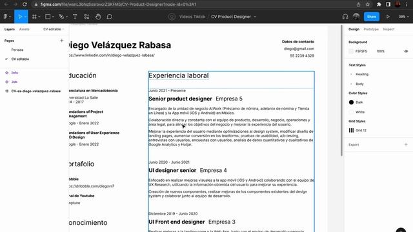
Task: Add export setting with plus icon
Action: 406,144
